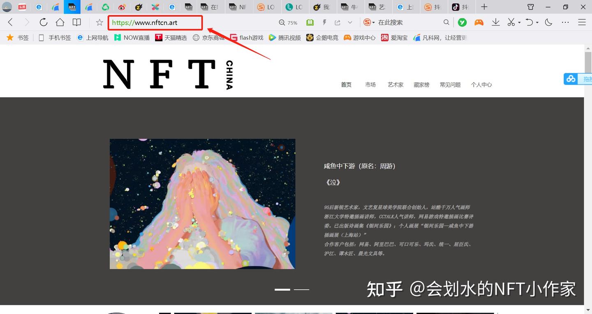Open the share page icon

pyautogui.click(x=337, y=22)
